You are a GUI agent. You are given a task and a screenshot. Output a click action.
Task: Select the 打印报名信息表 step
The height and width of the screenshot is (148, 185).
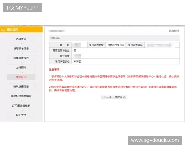click(21, 105)
